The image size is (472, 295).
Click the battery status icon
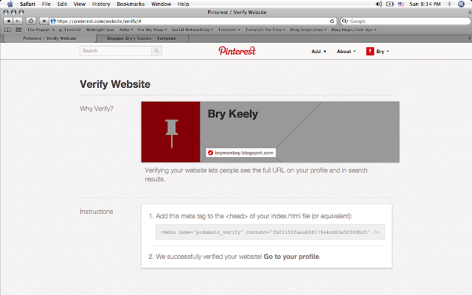pos(390,4)
